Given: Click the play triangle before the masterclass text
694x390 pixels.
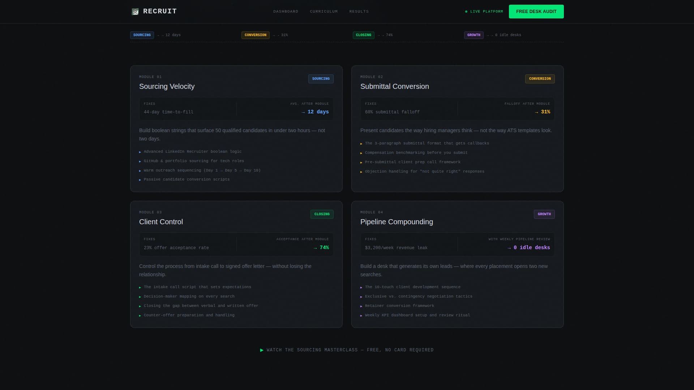Looking at the screenshot, I should click(x=262, y=350).
